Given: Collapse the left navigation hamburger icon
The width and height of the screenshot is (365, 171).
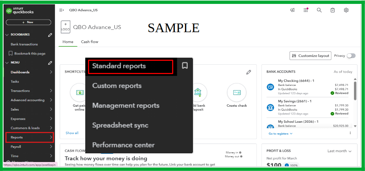Looking at the screenshot, I should (x=61, y=10).
